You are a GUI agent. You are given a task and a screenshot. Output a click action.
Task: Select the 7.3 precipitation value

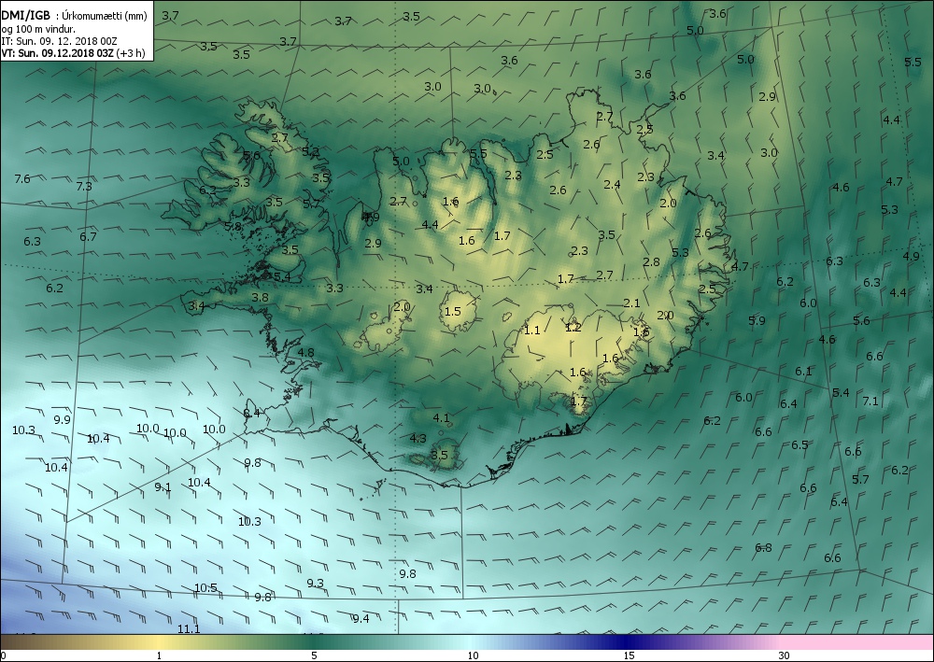click(x=85, y=186)
